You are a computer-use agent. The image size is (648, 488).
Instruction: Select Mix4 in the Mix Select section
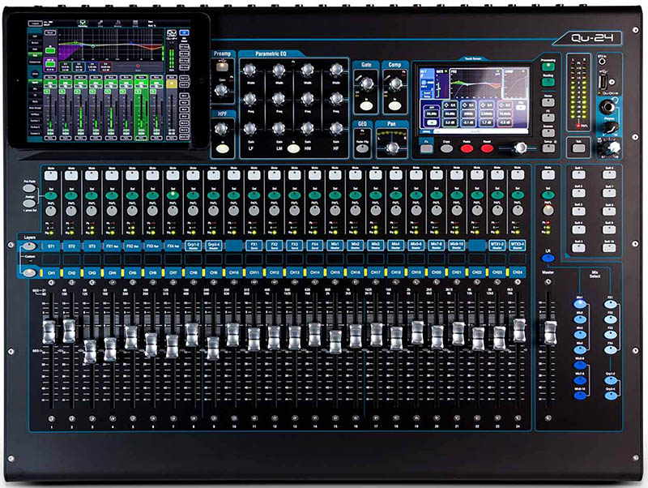point(579,350)
